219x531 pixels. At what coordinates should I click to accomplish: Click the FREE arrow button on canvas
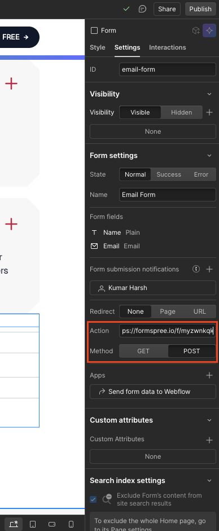[x=19, y=37]
